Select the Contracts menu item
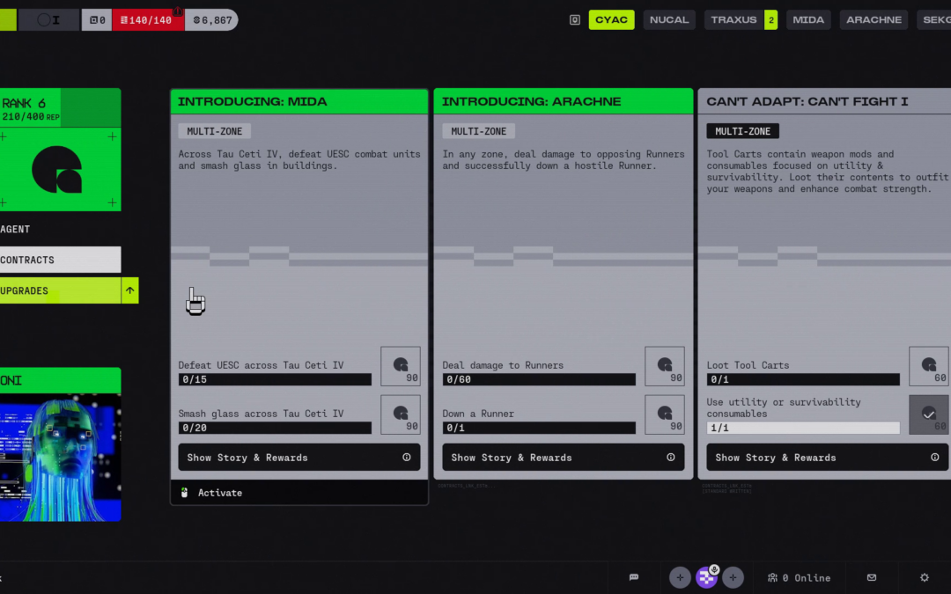The height and width of the screenshot is (594, 951). (x=60, y=260)
